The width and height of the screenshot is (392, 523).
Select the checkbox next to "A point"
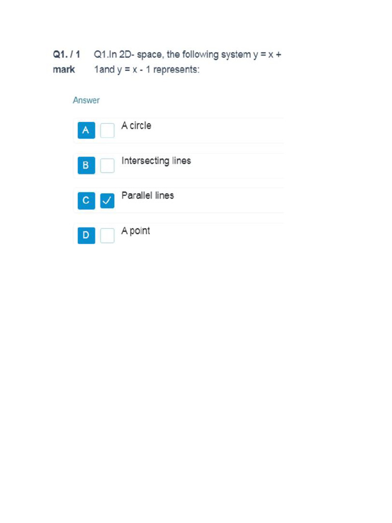[107, 235]
